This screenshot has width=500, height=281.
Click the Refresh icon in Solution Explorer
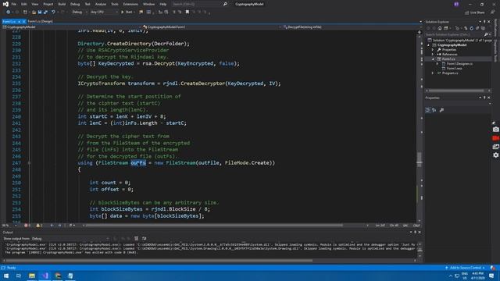(472, 28)
